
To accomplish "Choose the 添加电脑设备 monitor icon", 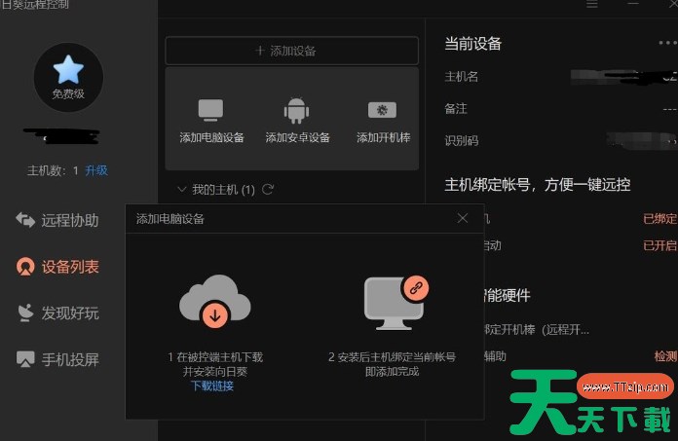I will pyautogui.click(x=210, y=110).
